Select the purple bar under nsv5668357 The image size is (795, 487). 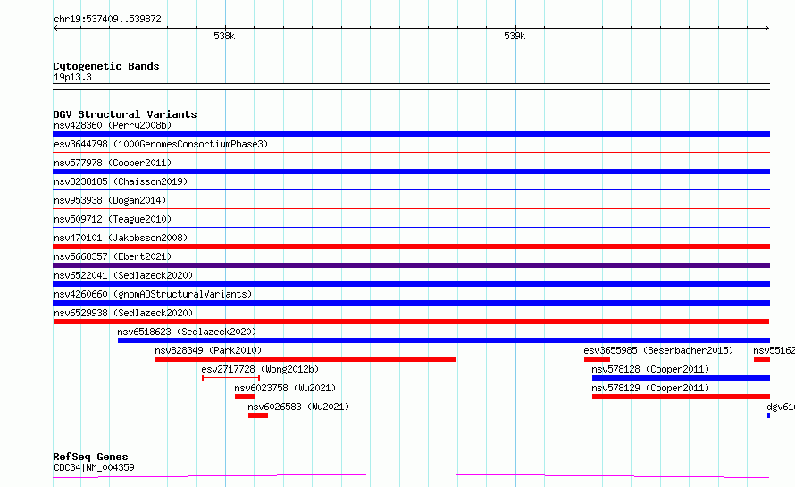coord(411,265)
